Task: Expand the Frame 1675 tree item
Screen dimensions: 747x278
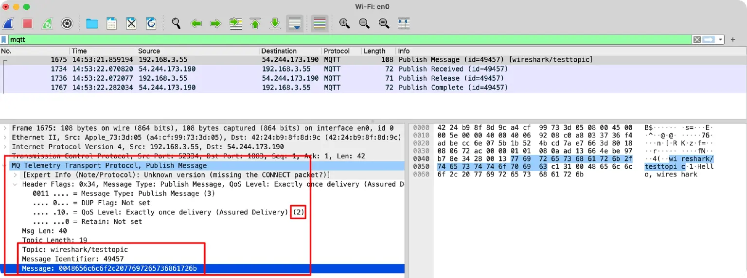Action: tap(5, 128)
